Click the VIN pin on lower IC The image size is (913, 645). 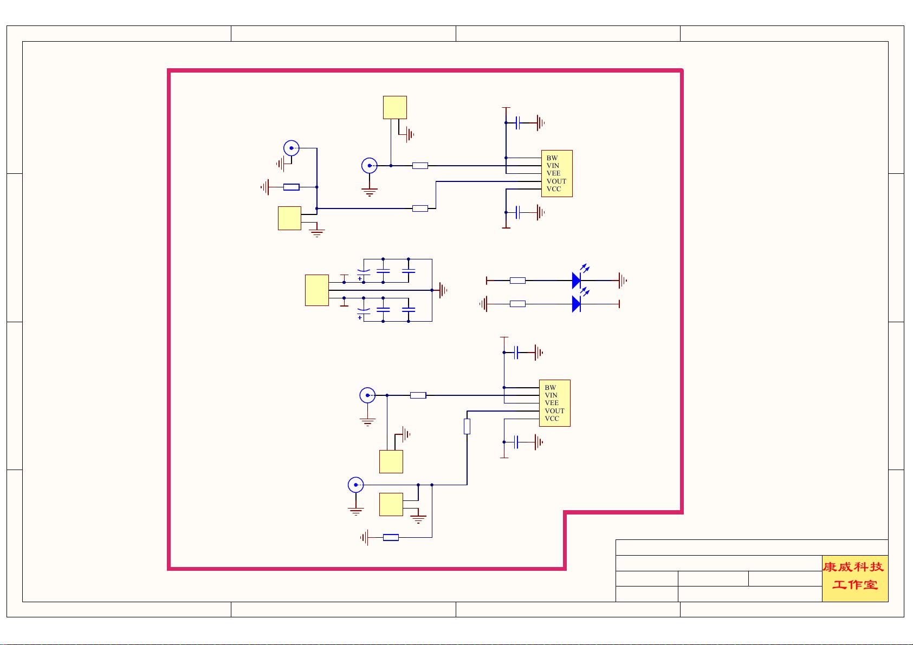[x=551, y=395]
